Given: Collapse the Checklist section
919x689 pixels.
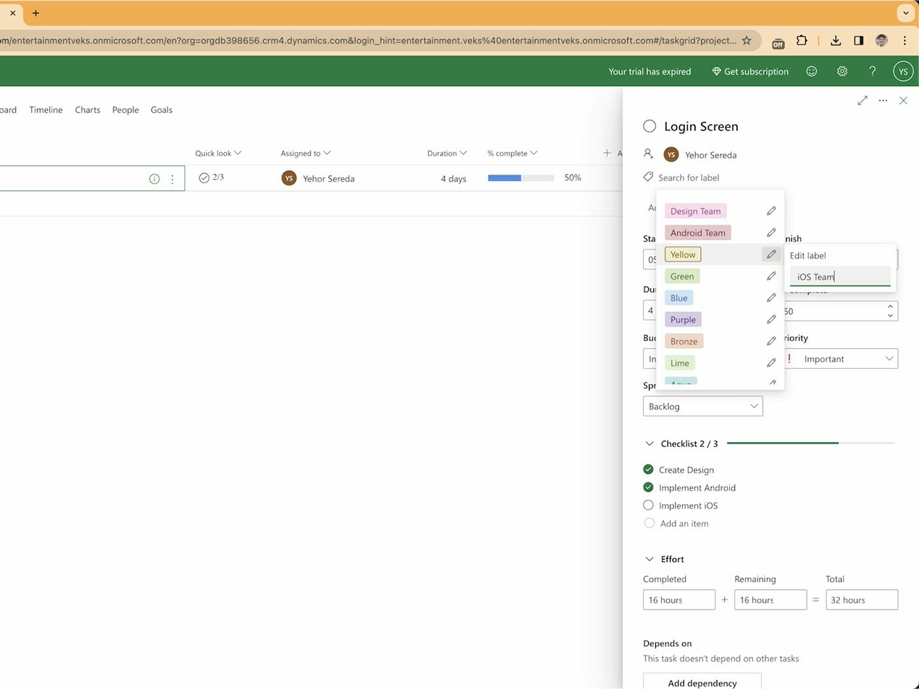Looking at the screenshot, I should click(649, 444).
